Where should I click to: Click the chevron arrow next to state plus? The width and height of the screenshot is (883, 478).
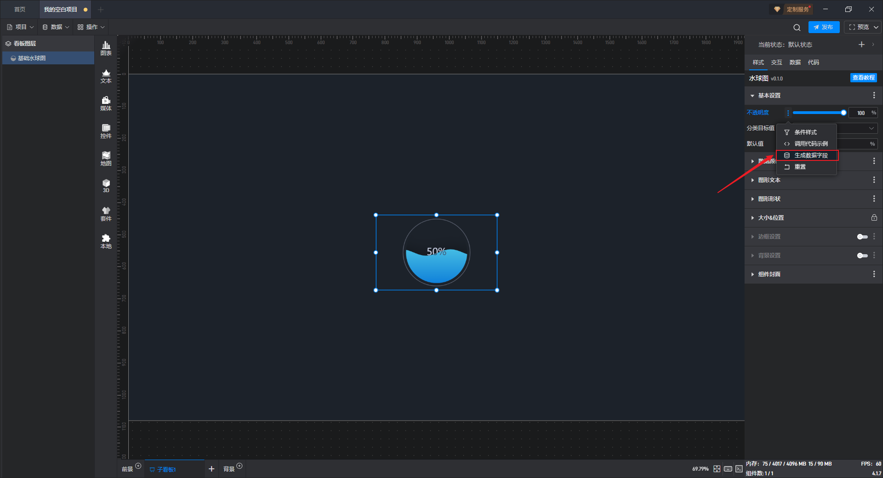[x=873, y=45]
